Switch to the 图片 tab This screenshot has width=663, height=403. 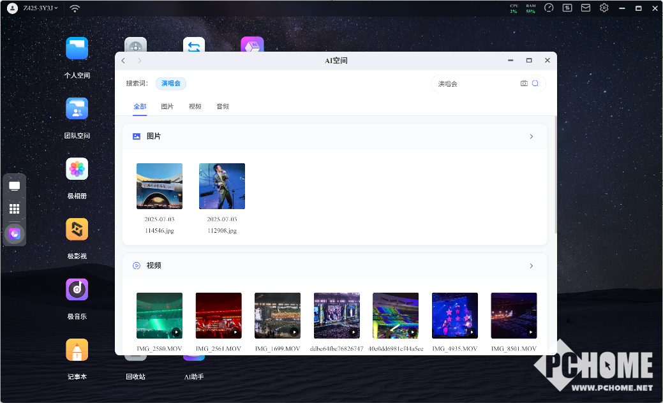pyautogui.click(x=167, y=106)
